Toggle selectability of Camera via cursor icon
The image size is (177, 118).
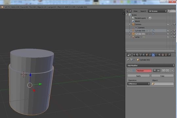pos(171,24)
